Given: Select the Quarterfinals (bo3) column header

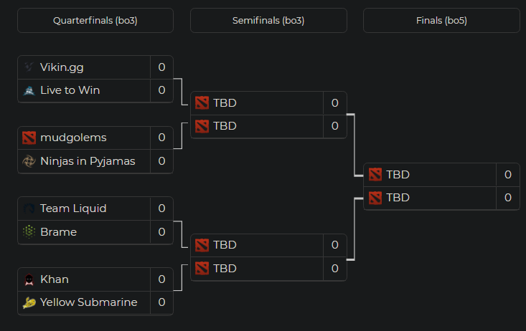Looking at the screenshot, I should pyautogui.click(x=95, y=21).
